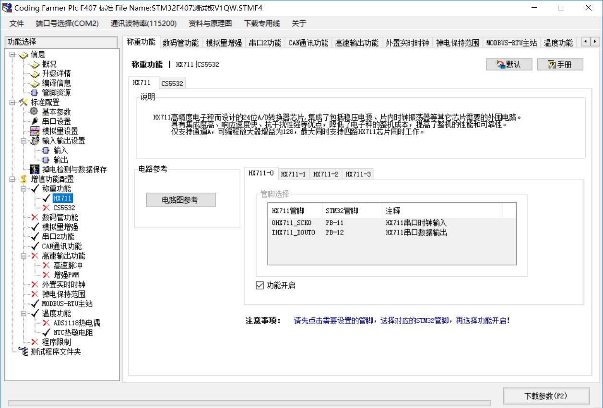Click the checkmark icon beside NTC热敏电阻
This screenshot has width=603, height=408.
tap(46, 333)
